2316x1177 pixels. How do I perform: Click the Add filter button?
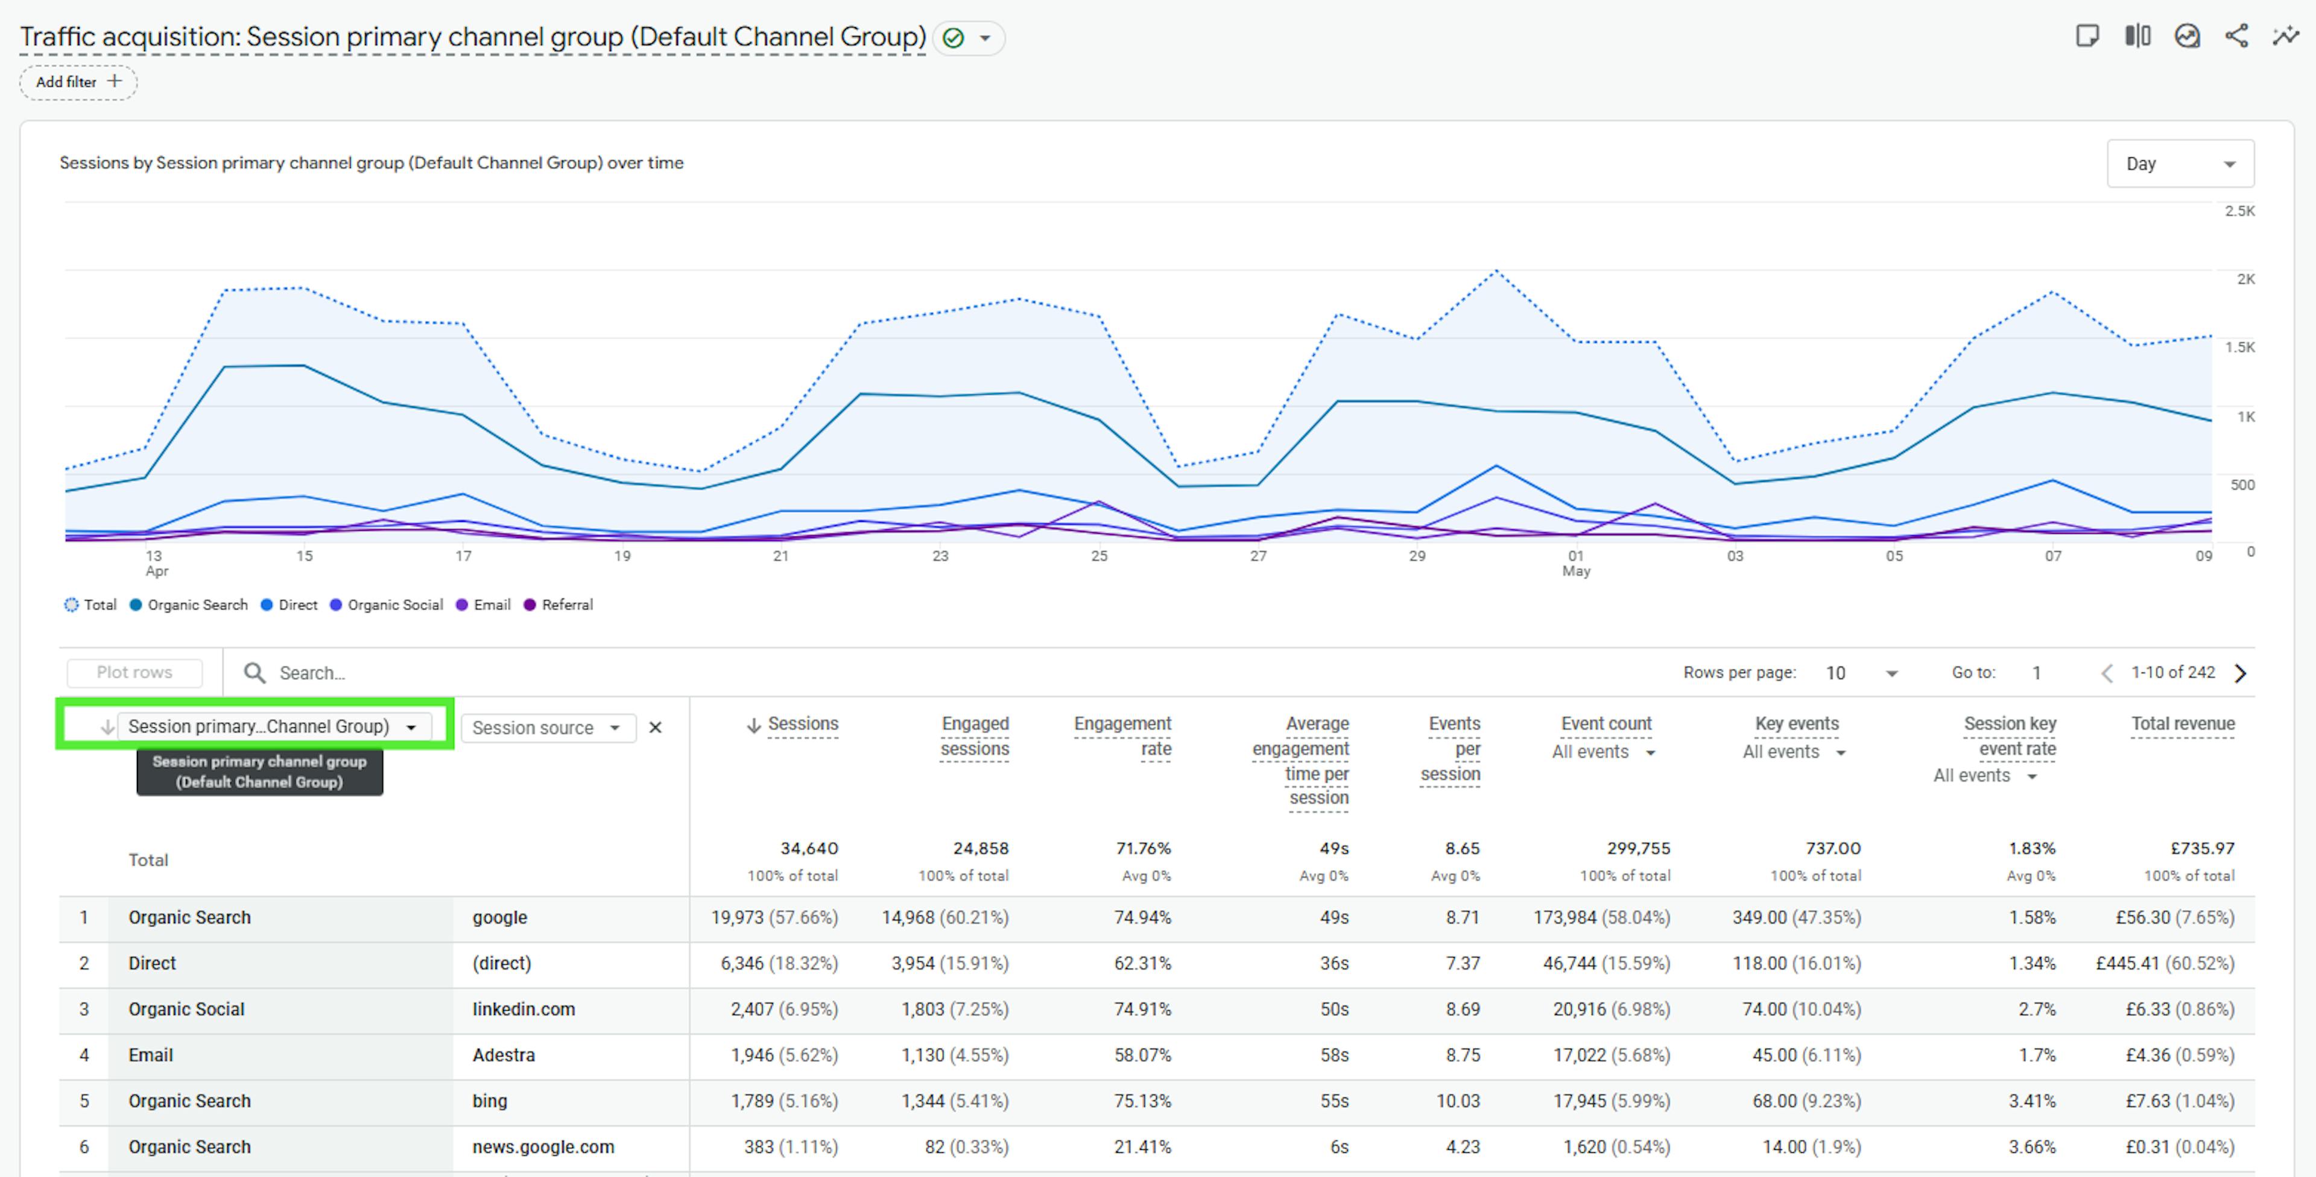78,82
